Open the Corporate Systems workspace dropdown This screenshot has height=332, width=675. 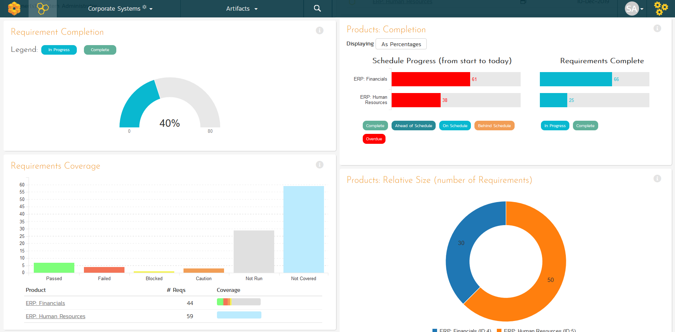point(119,9)
